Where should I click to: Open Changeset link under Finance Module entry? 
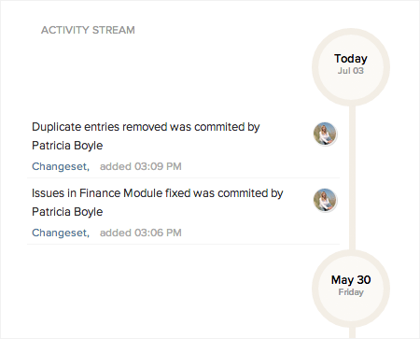[61, 233]
